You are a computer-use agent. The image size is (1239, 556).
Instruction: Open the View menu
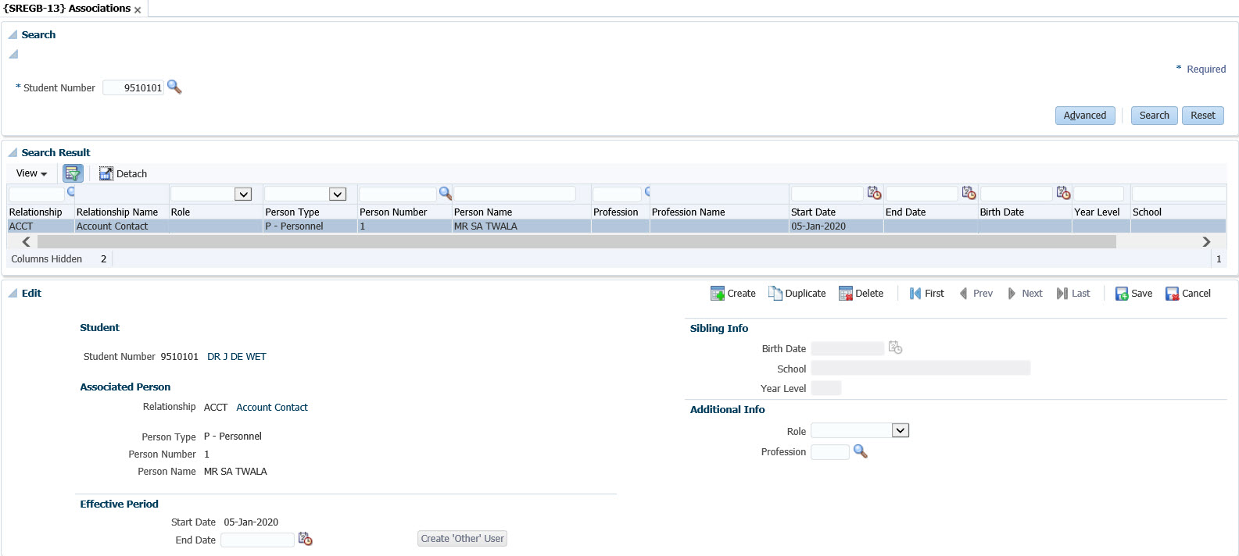pos(31,173)
